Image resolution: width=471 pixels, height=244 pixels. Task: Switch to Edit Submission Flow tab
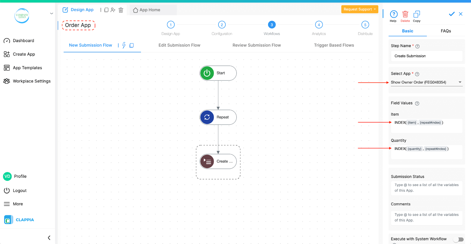[179, 45]
